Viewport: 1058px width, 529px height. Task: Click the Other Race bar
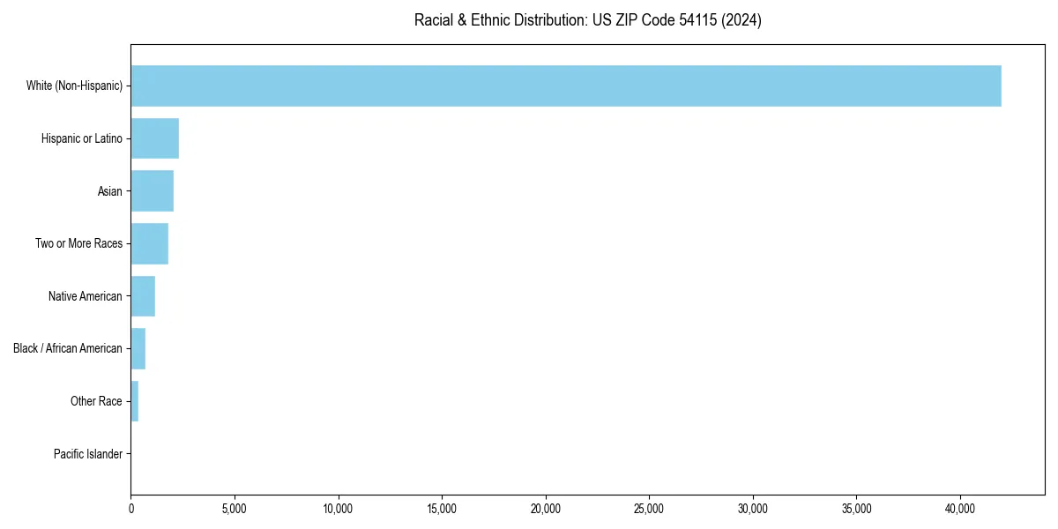point(135,401)
